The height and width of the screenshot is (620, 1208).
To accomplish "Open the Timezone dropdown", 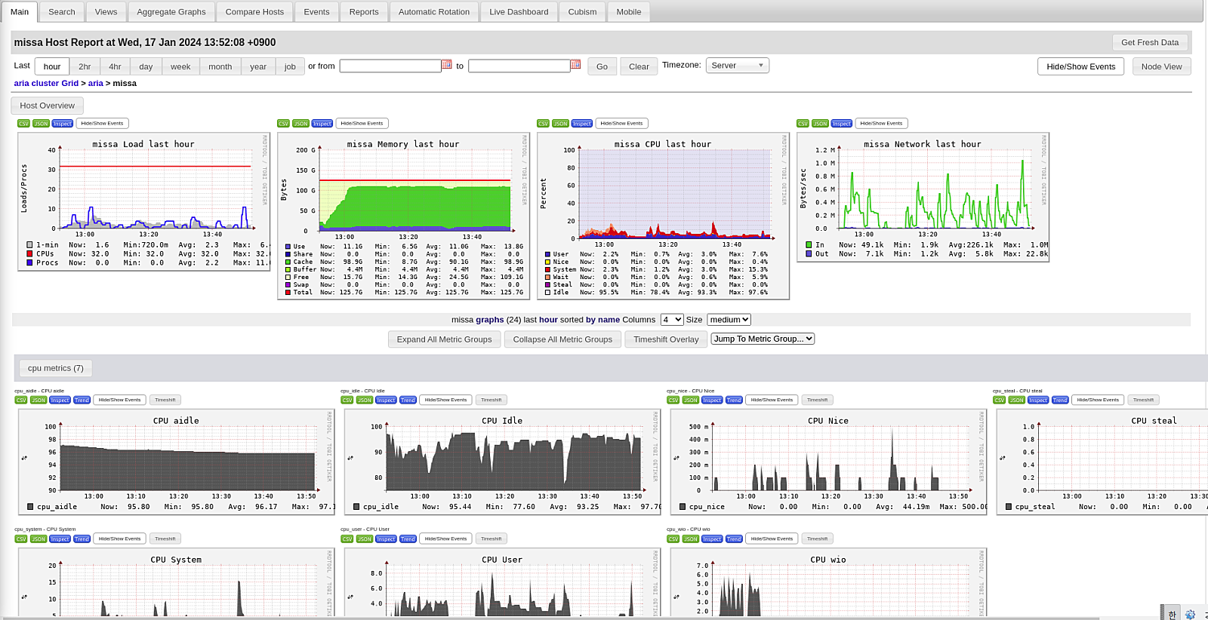I will click(737, 66).
